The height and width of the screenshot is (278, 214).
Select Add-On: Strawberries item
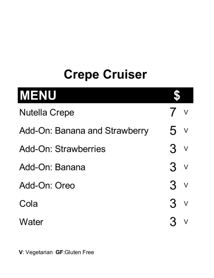[62, 149]
